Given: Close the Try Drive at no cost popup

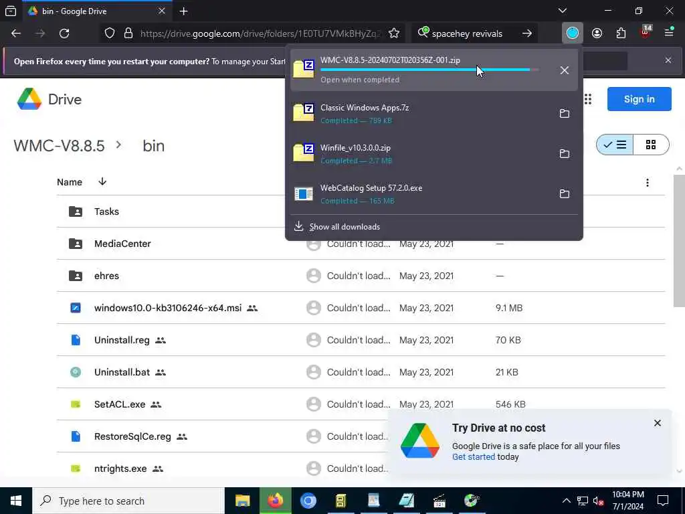Looking at the screenshot, I should pos(658,423).
